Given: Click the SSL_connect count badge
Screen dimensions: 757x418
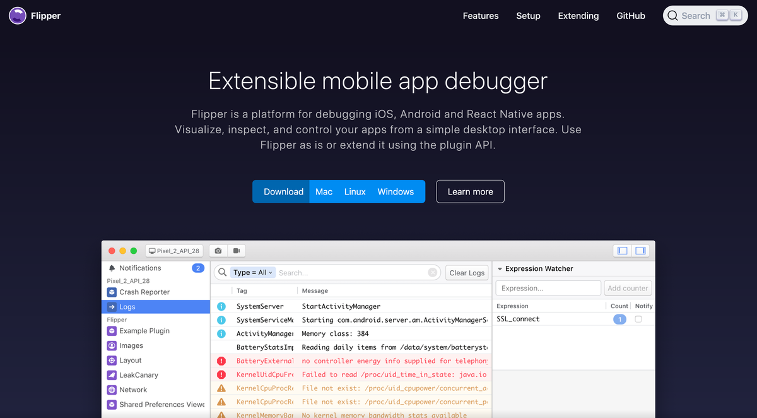Looking at the screenshot, I should [x=619, y=319].
